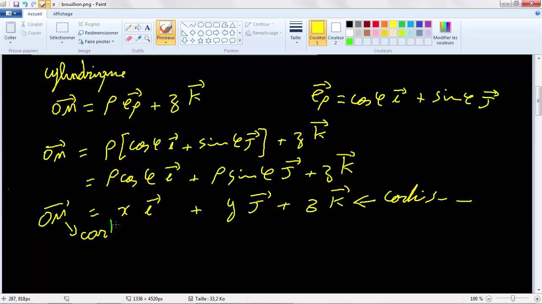The width and height of the screenshot is (542, 304).
Task: Pick the pink color swatch
Action: pos(376,33)
